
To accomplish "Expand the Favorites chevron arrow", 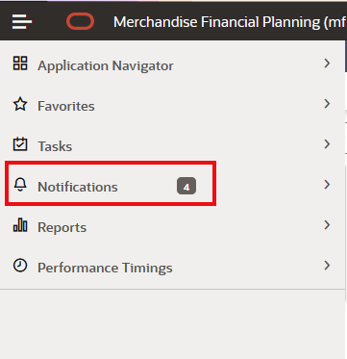I will [327, 104].
